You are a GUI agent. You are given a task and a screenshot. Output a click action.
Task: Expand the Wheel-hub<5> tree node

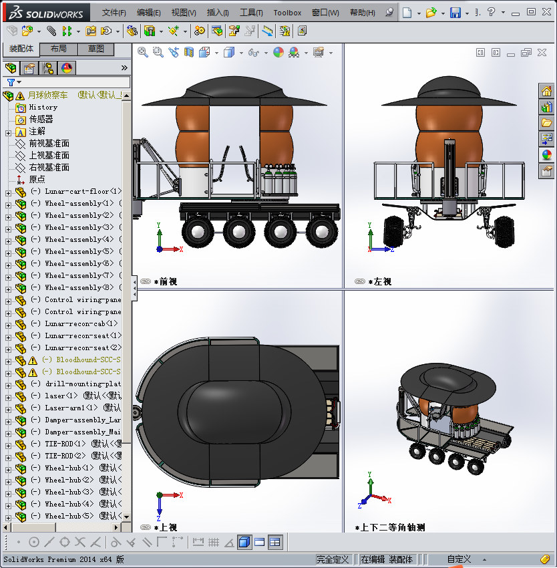8,518
